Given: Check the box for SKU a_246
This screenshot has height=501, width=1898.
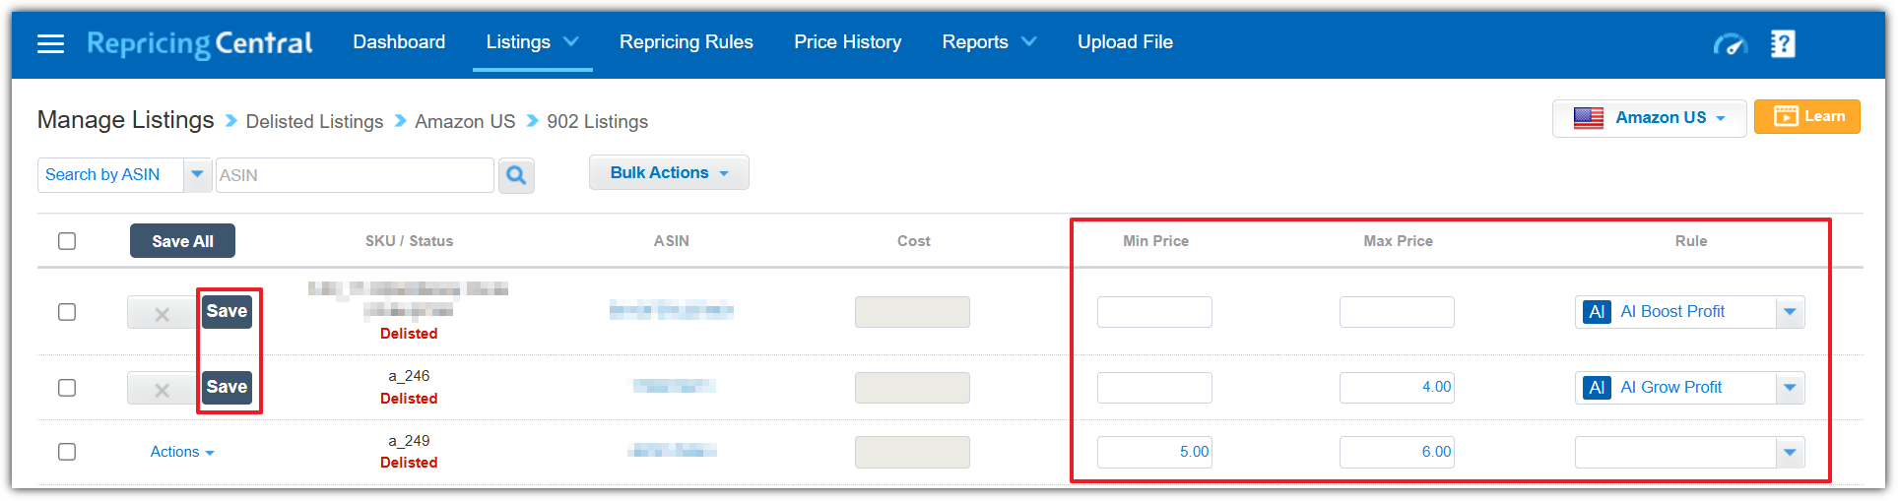Looking at the screenshot, I should point(67,388).
